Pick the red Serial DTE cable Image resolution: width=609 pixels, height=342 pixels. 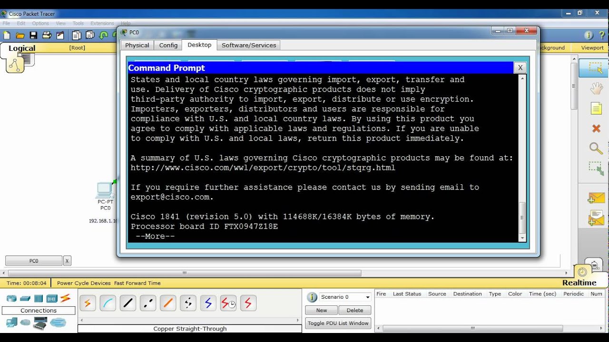[248, 303]
